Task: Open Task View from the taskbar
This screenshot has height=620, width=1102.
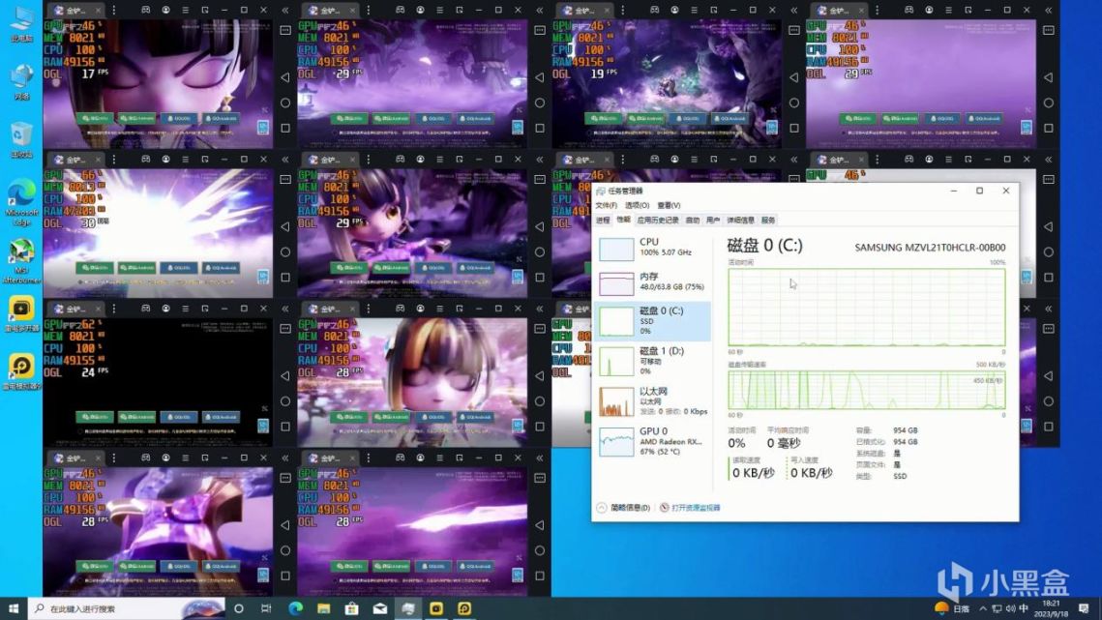Action: [x=266, y=608]
